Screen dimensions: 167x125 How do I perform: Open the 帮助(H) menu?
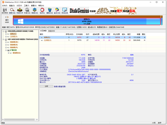coord(41,6)
